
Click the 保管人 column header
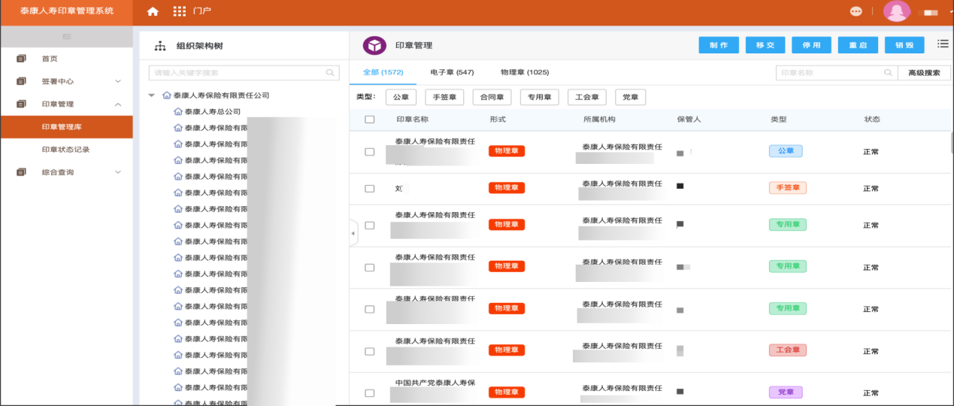coord(689,120)
